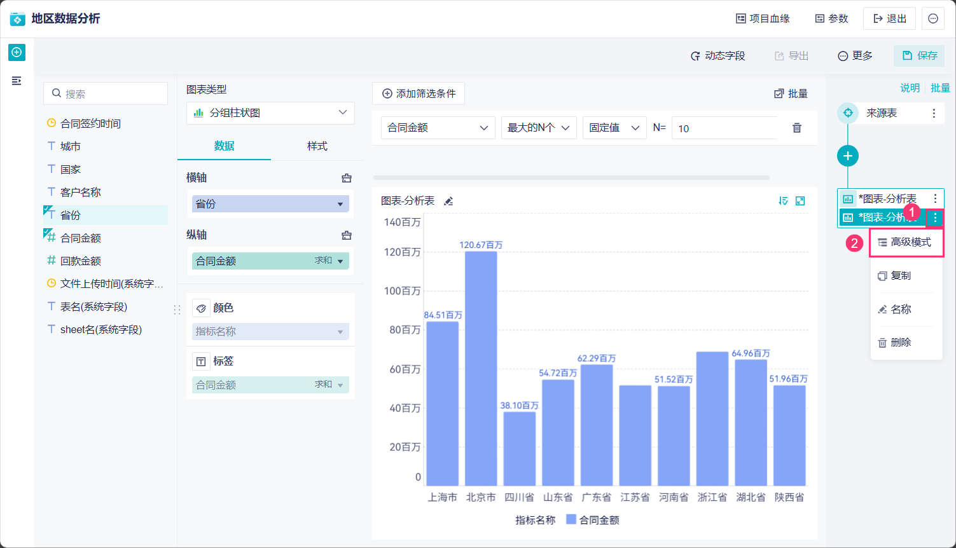The height and width of the screenshot is (548, 956).
Task: Switch to the 样式 tab
Action: (317, 146)
